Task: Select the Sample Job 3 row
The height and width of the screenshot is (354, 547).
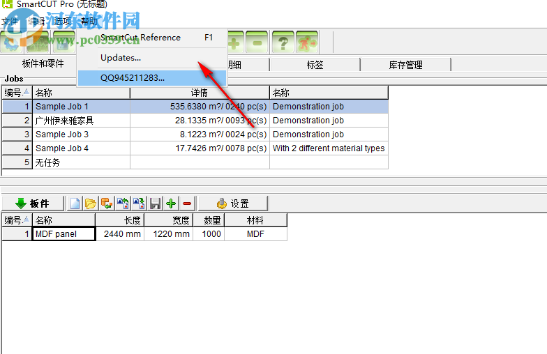Action: tap(195, 134)
